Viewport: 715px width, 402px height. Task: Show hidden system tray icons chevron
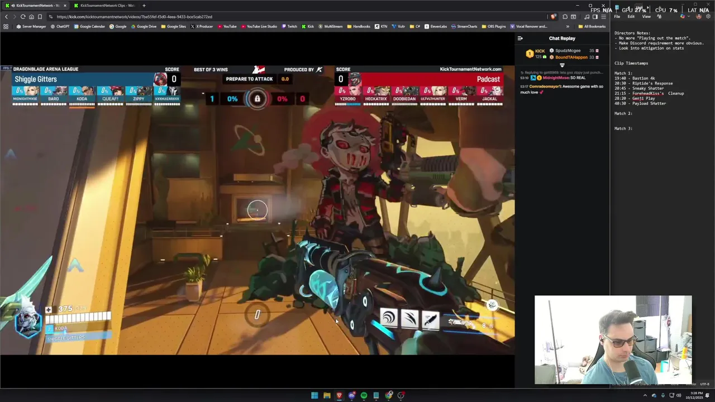coord(645,395)
